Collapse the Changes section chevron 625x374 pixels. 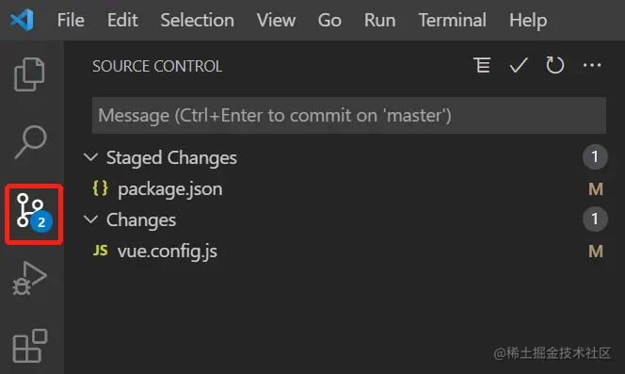91,220
